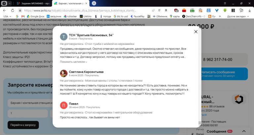
Task: Click the ТСН reviewer avatar
Action: (x=63, y=37)
